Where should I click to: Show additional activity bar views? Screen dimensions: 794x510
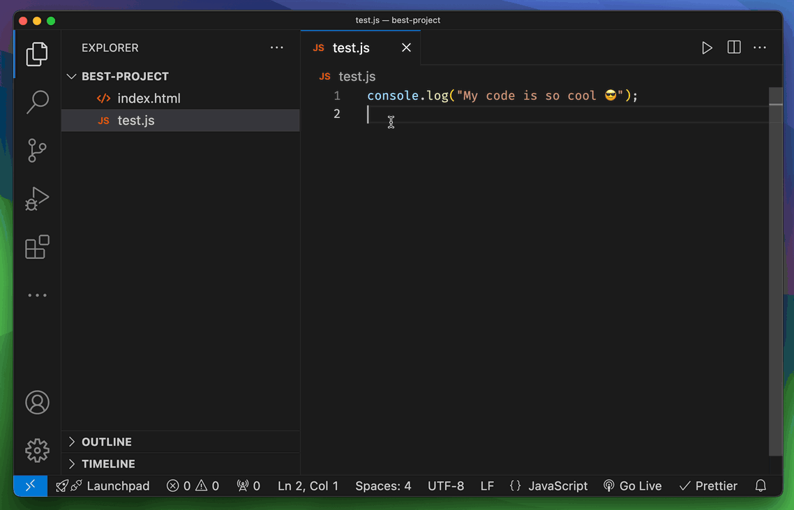click(x=37, y=294)
